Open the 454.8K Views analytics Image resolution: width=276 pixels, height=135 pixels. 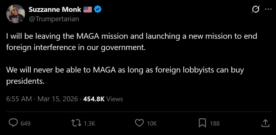coord(103,99)
